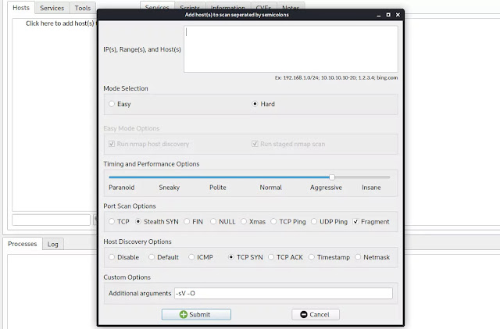
Task: Click the black minus icon on Cancel
Action: [304, 314]
